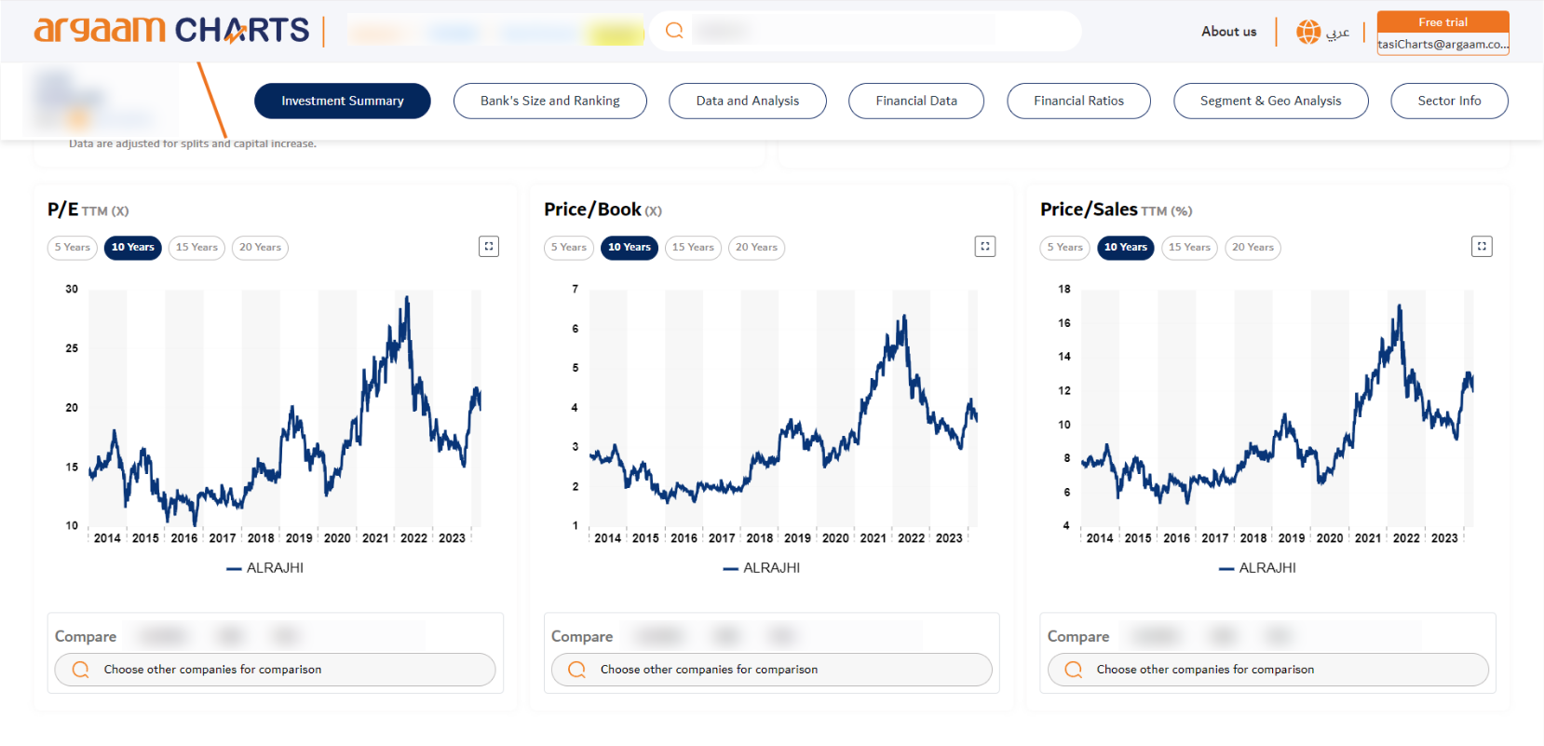Screen dimensions: 1544x746
Task: Click the Free trial button
Action: click(1442, 20)
